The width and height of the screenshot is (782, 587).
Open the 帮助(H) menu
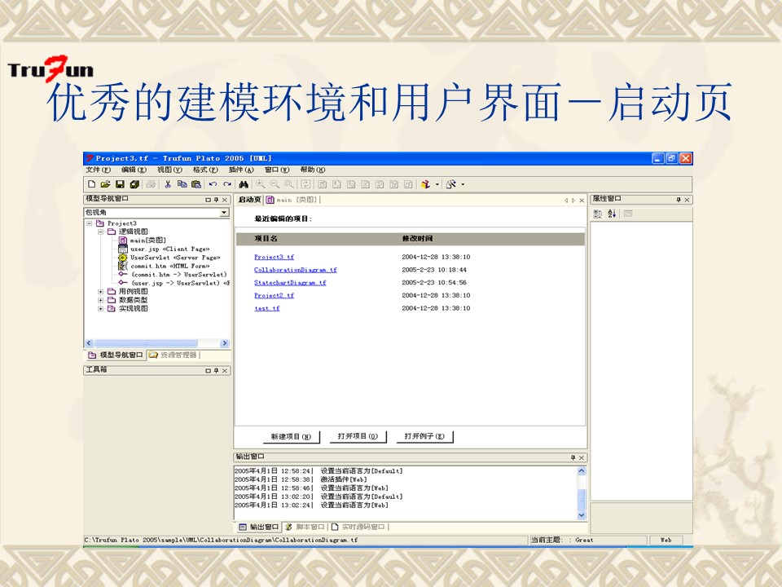pos(312,170)
